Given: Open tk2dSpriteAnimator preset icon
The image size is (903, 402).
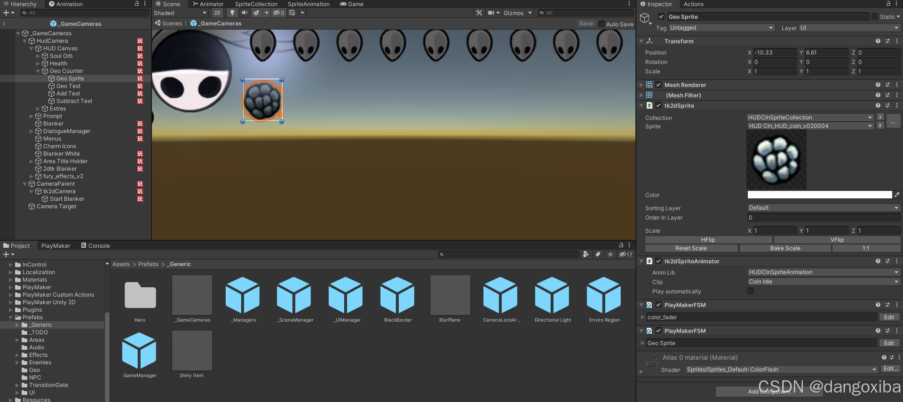Looking at the screenshot, I should click(887, 261).
